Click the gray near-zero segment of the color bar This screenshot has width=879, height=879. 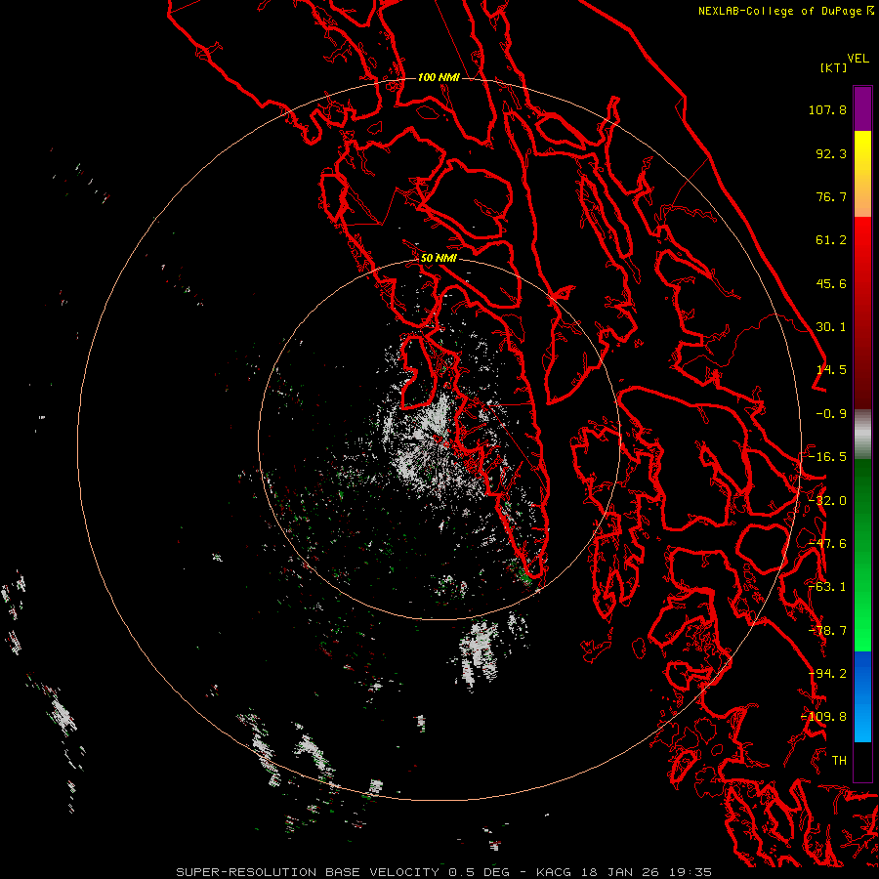[x=862, y=435]
